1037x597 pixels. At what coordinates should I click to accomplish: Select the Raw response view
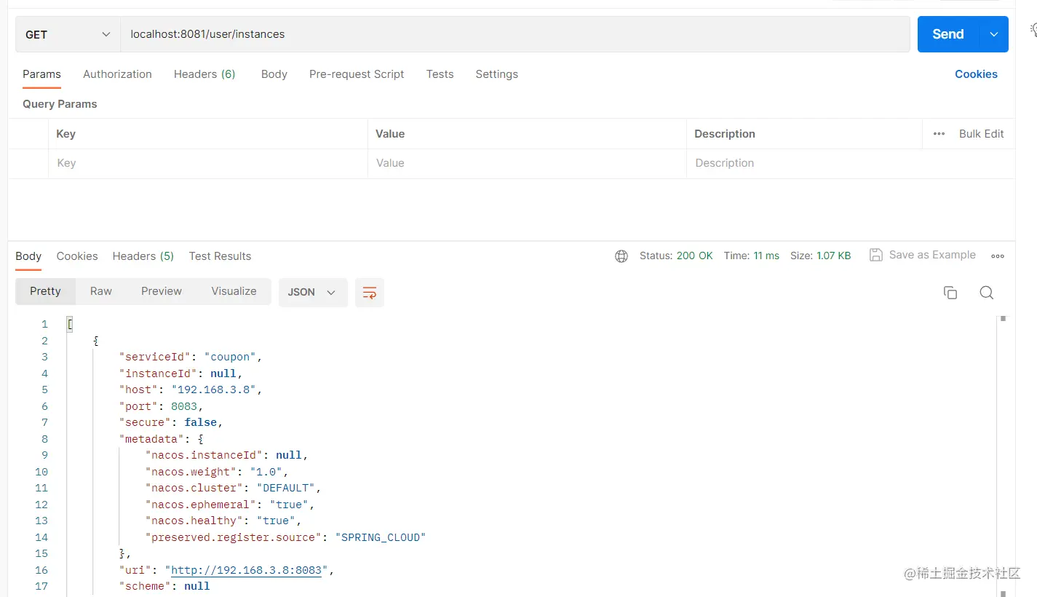(x=101, y=291)
